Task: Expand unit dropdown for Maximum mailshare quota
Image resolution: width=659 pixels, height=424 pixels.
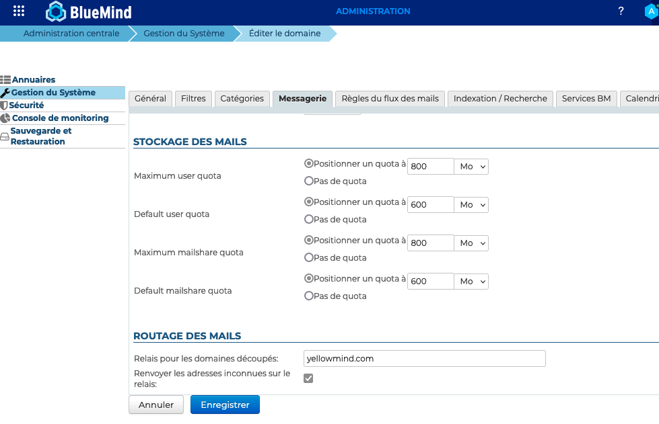Action: [x=472, y=243]
